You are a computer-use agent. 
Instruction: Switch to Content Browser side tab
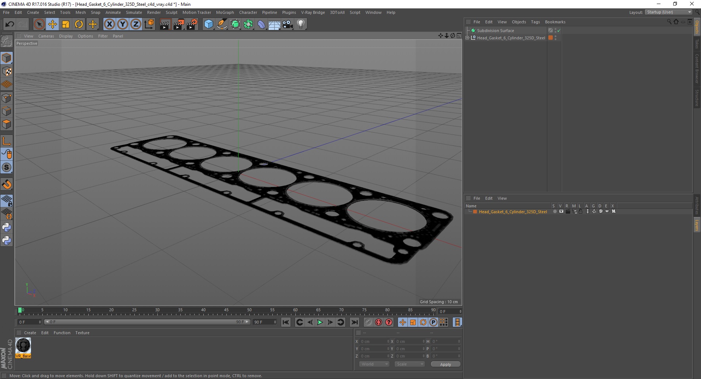[x=697, y=69]
